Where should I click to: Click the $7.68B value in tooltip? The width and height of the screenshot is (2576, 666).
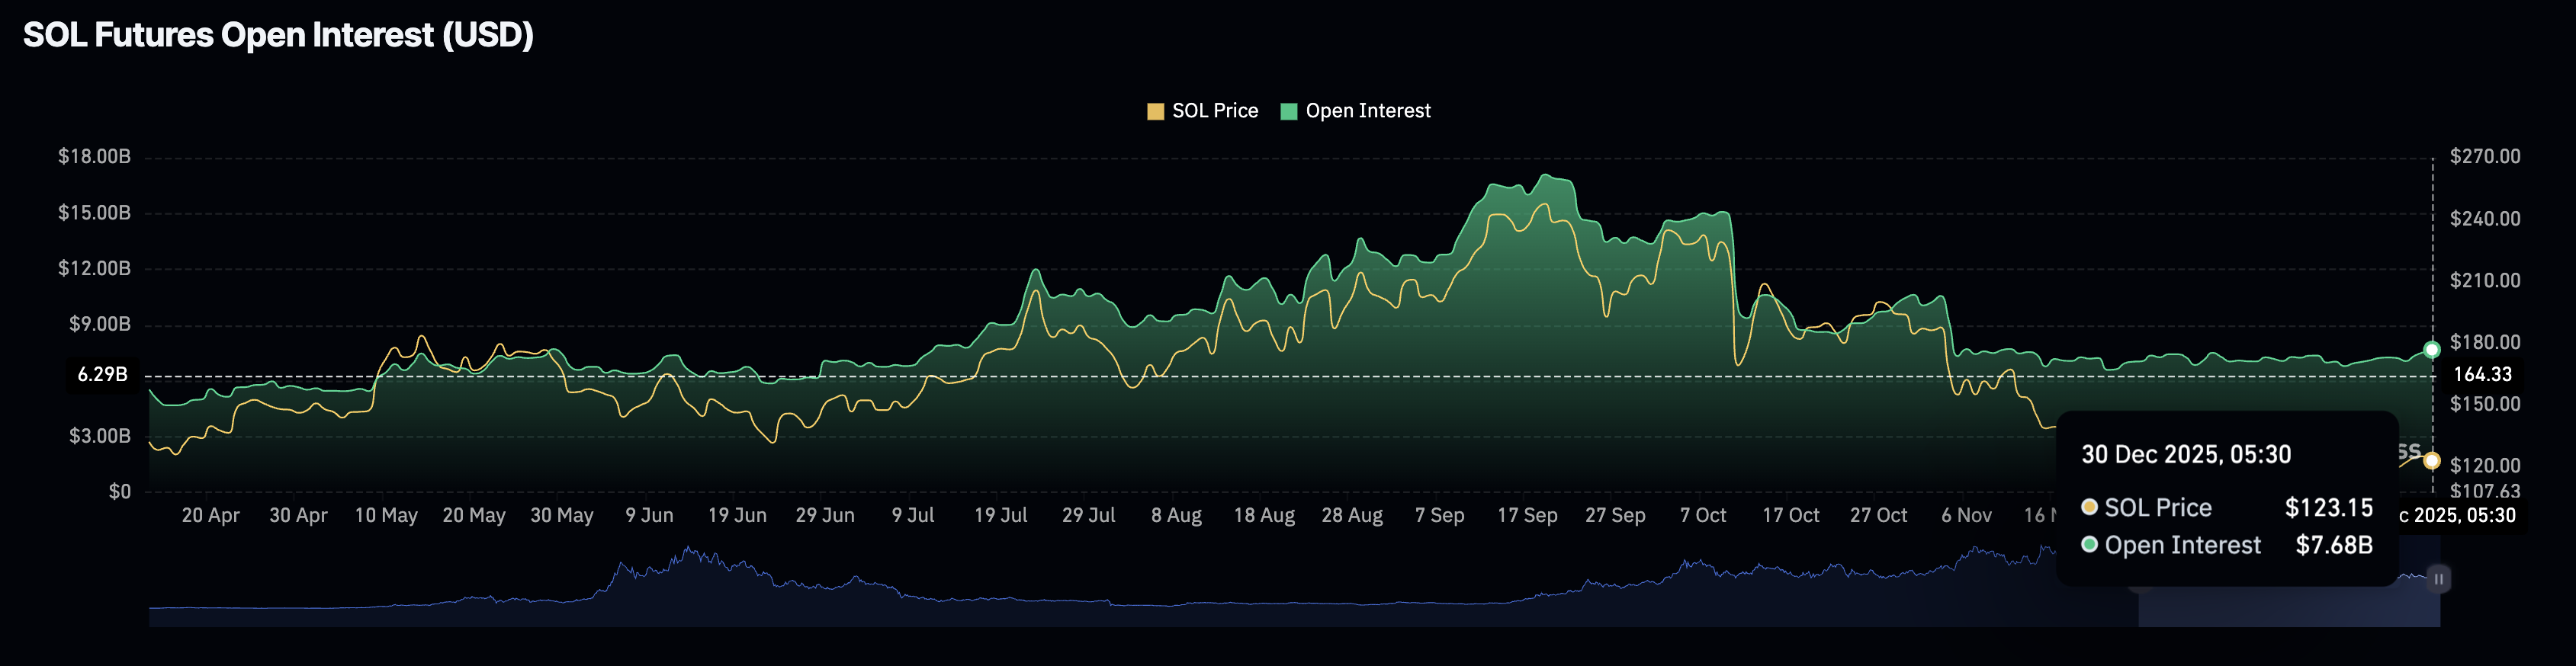pos(2333,545)
